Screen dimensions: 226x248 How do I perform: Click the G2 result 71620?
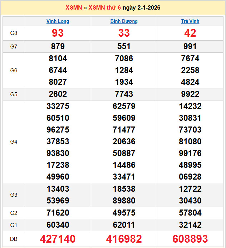58,213
